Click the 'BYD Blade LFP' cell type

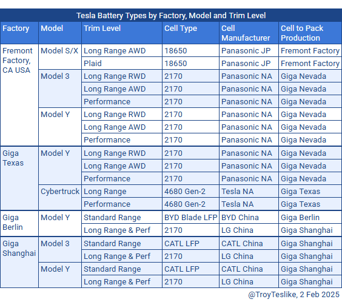click(191, 218)
